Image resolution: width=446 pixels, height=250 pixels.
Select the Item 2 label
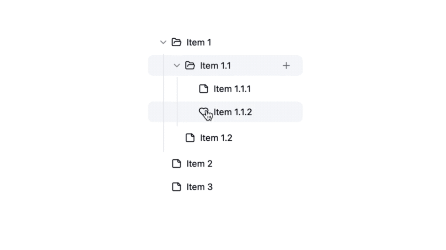(199, 164)
